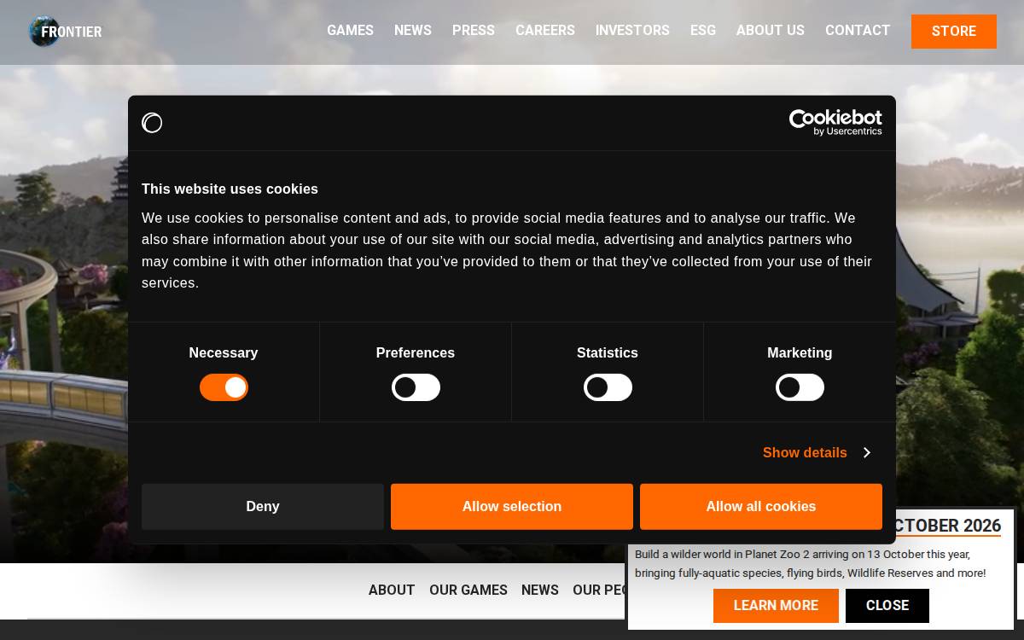Click 'This website uses cookies' heading
Screen dimensions: 1024x640
pyautogui.click(x=230, y=189)
